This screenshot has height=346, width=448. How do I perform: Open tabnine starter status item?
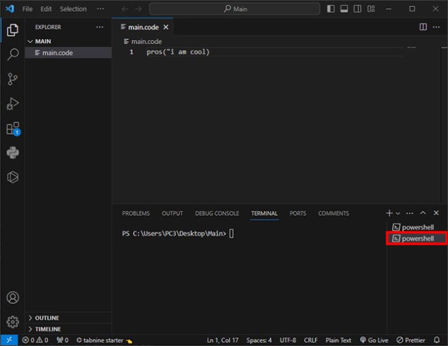pos(104,340)
